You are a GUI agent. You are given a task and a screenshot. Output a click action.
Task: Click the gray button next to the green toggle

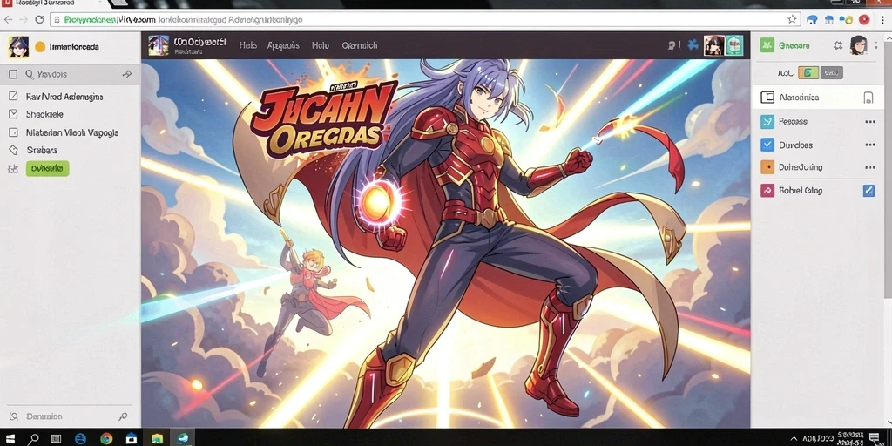coord(832,73)
